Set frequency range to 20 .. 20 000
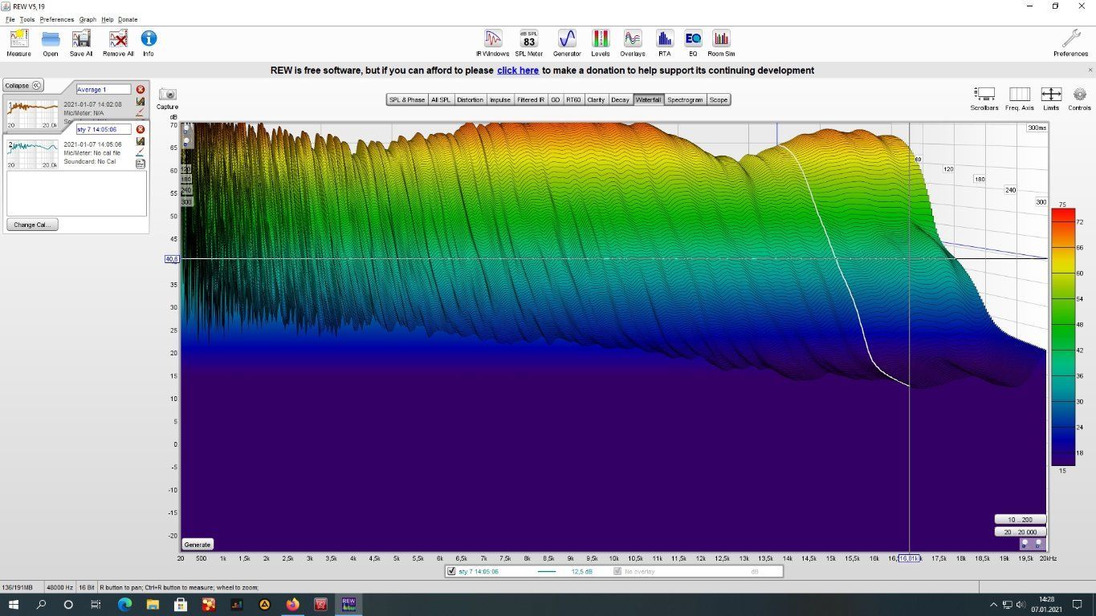Viewport: 1096px width, 616px height. click(1021, 533)
